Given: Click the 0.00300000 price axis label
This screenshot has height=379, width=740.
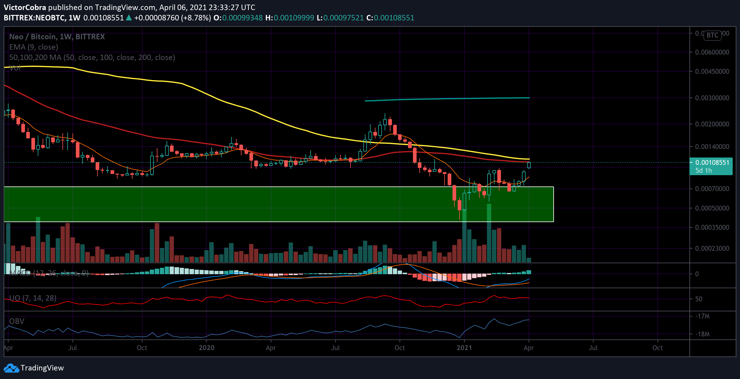Looking at the screenshot, I should (x=712, y=98).
